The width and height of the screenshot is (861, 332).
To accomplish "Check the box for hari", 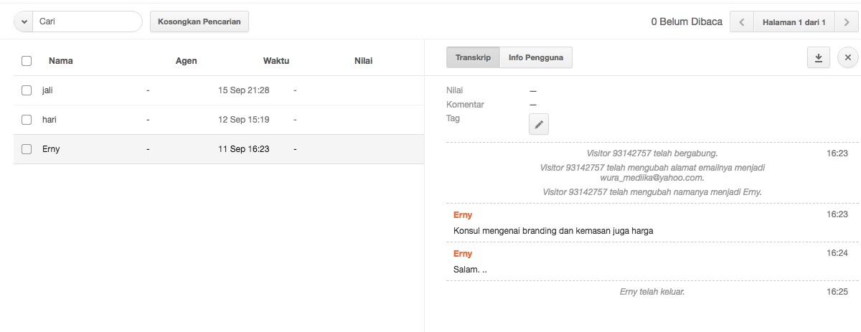I will (x=27, y=120).
